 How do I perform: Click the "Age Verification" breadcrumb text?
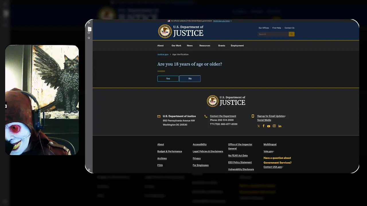pyautogui.click(x=180, y=54)
